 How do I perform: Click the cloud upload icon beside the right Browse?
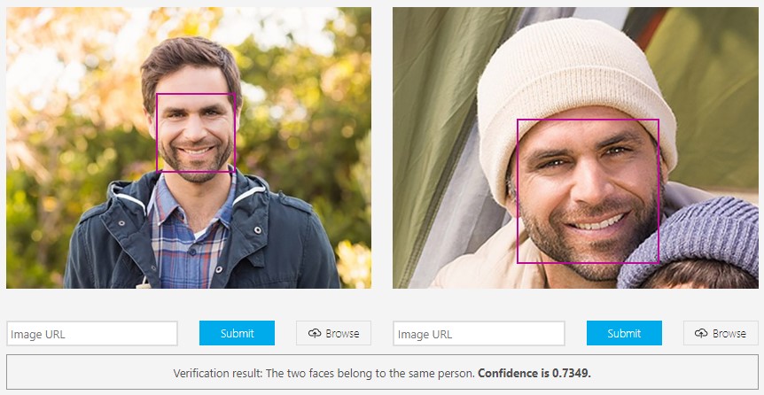click(701, 333)
